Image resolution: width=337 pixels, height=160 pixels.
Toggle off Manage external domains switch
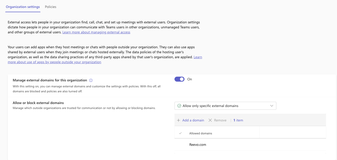click(179, 79)
